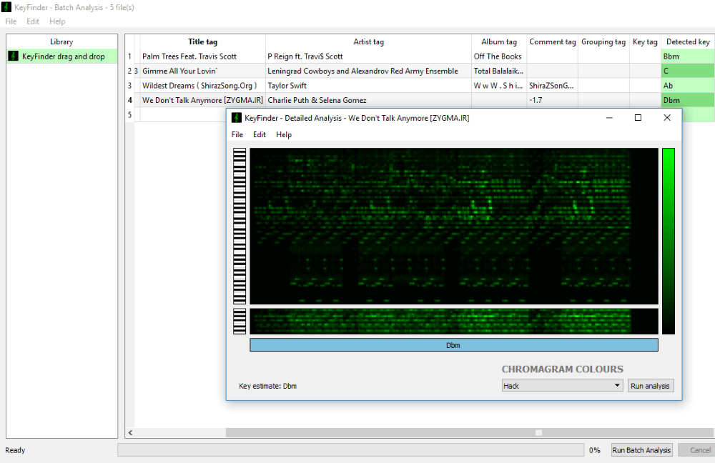The height and width of the screenshot is (463, 715).
Task: Click the Album tag column header
Action: coord(499,41)
